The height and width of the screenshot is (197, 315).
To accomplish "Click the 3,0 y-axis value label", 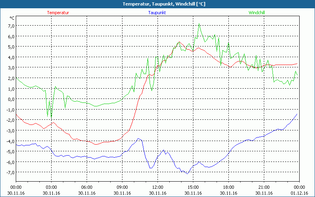I will (x=11, y=67).
